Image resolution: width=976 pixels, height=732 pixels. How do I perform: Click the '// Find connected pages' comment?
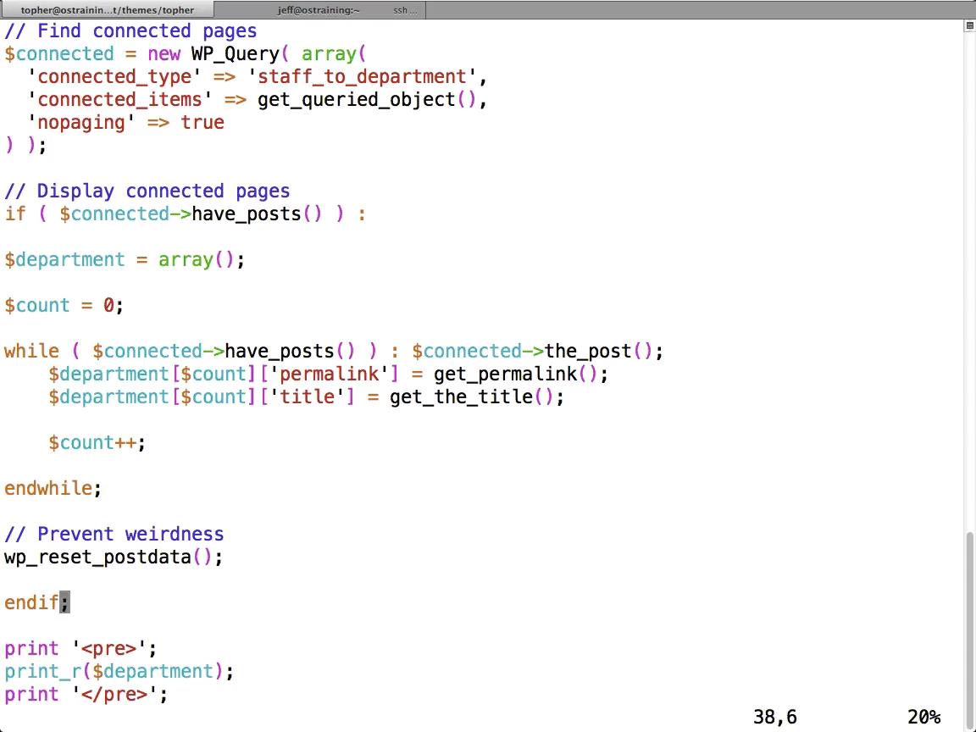pos(130,31)
